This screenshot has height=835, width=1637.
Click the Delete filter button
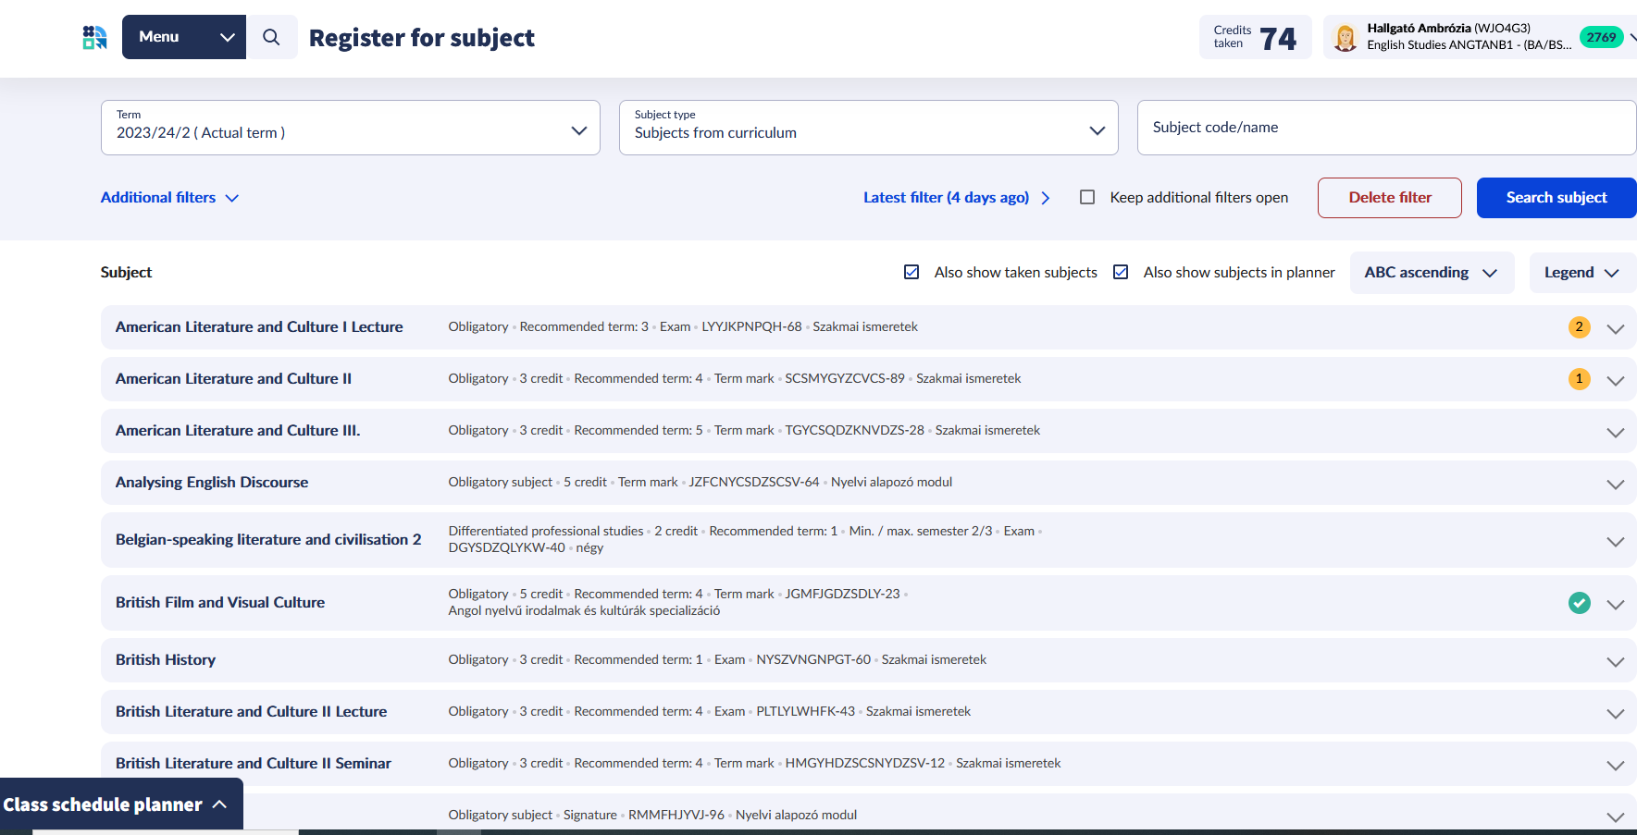pyautogui.click(x=1389, y=198)
